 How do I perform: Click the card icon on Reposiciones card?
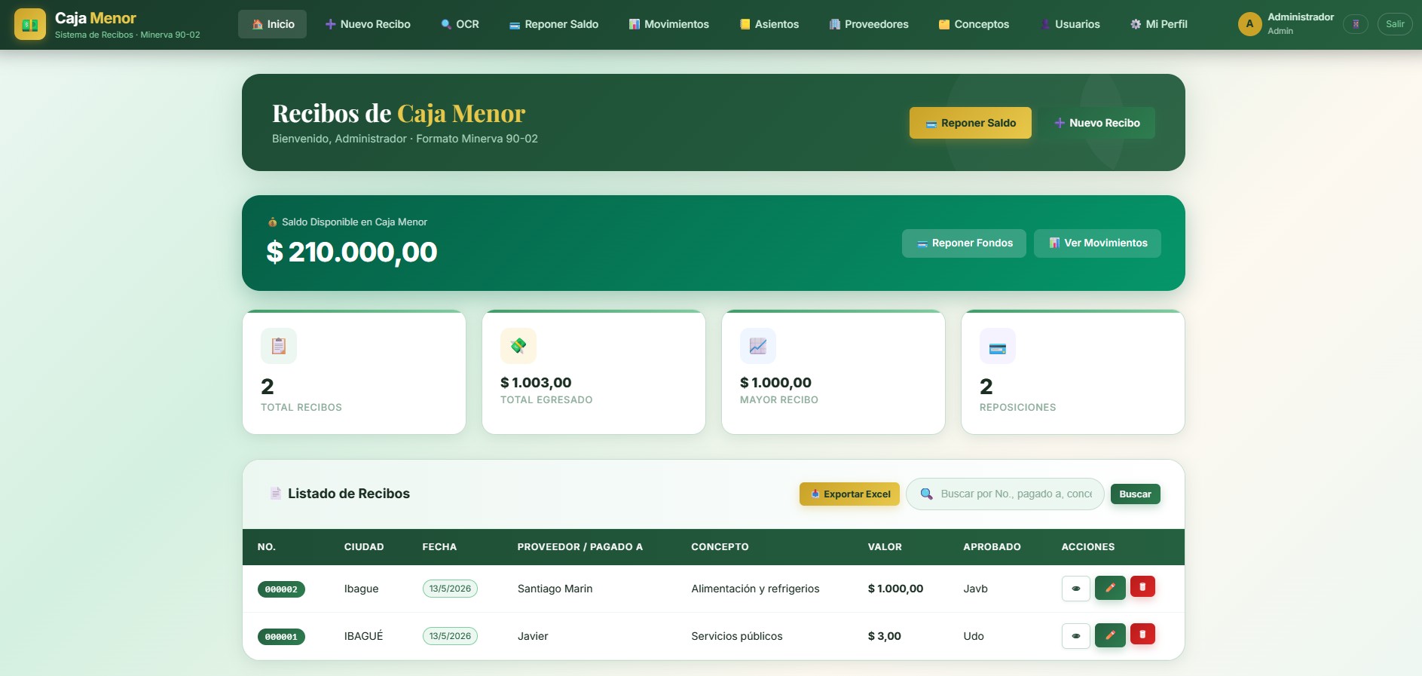pos(998,346)
